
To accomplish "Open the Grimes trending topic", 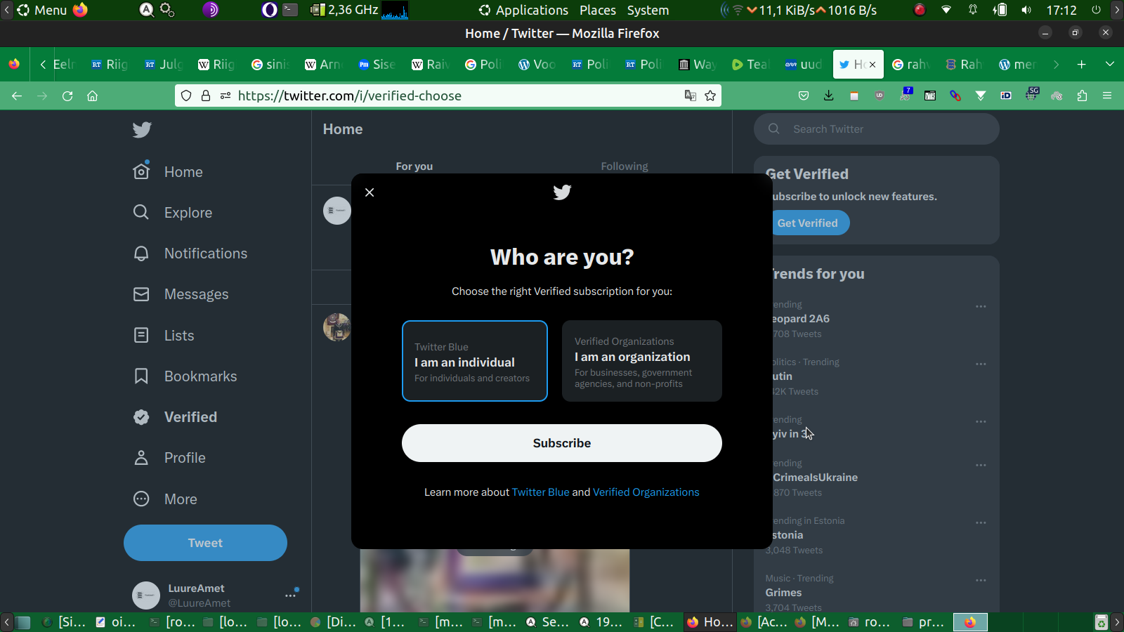I will coord(783,593).
